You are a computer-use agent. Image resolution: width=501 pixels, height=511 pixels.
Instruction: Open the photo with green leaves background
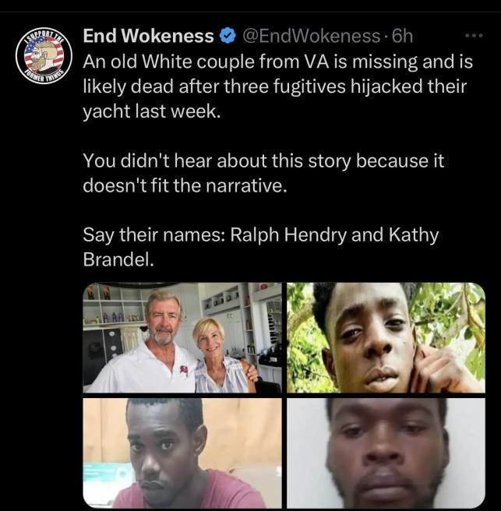(386, 337)
